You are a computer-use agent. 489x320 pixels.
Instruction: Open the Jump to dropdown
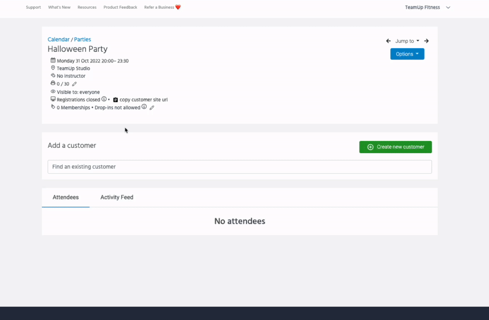click(x=407, y=41)
